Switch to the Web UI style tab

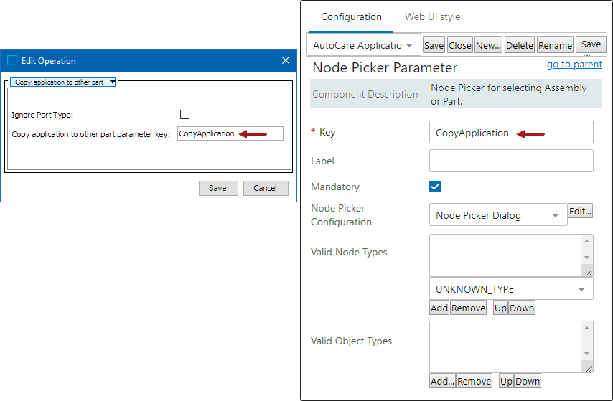click(432, 16)
